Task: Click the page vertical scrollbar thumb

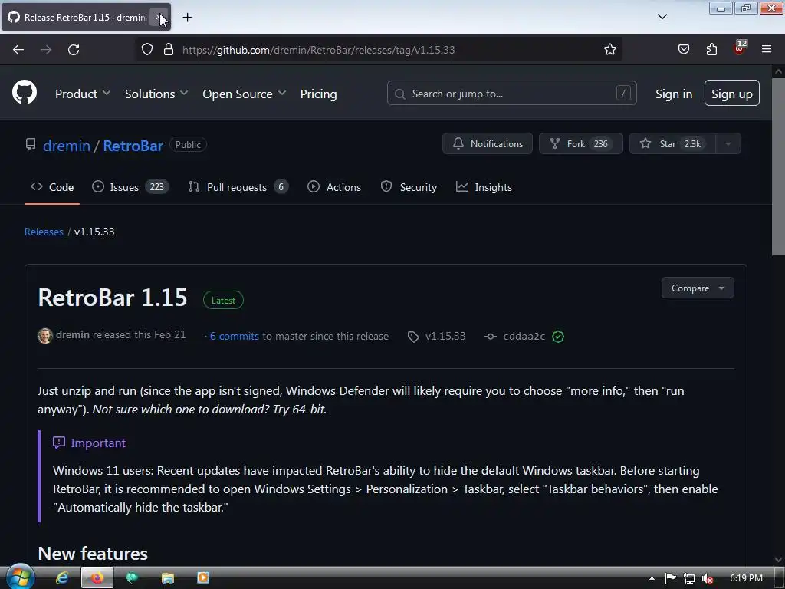Action: tap(778, 166)
